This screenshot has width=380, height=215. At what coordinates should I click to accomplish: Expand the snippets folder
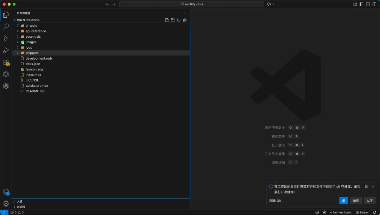[101, 53]
